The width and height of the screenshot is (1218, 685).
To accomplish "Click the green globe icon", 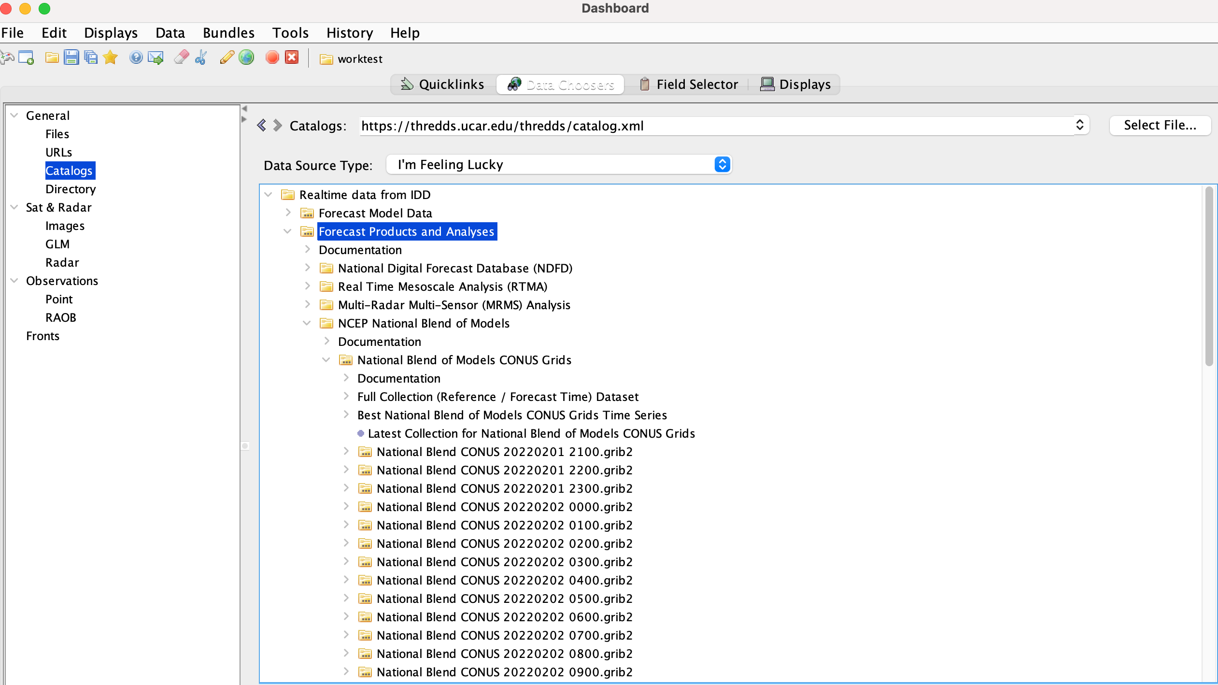I will click(247, 58).
